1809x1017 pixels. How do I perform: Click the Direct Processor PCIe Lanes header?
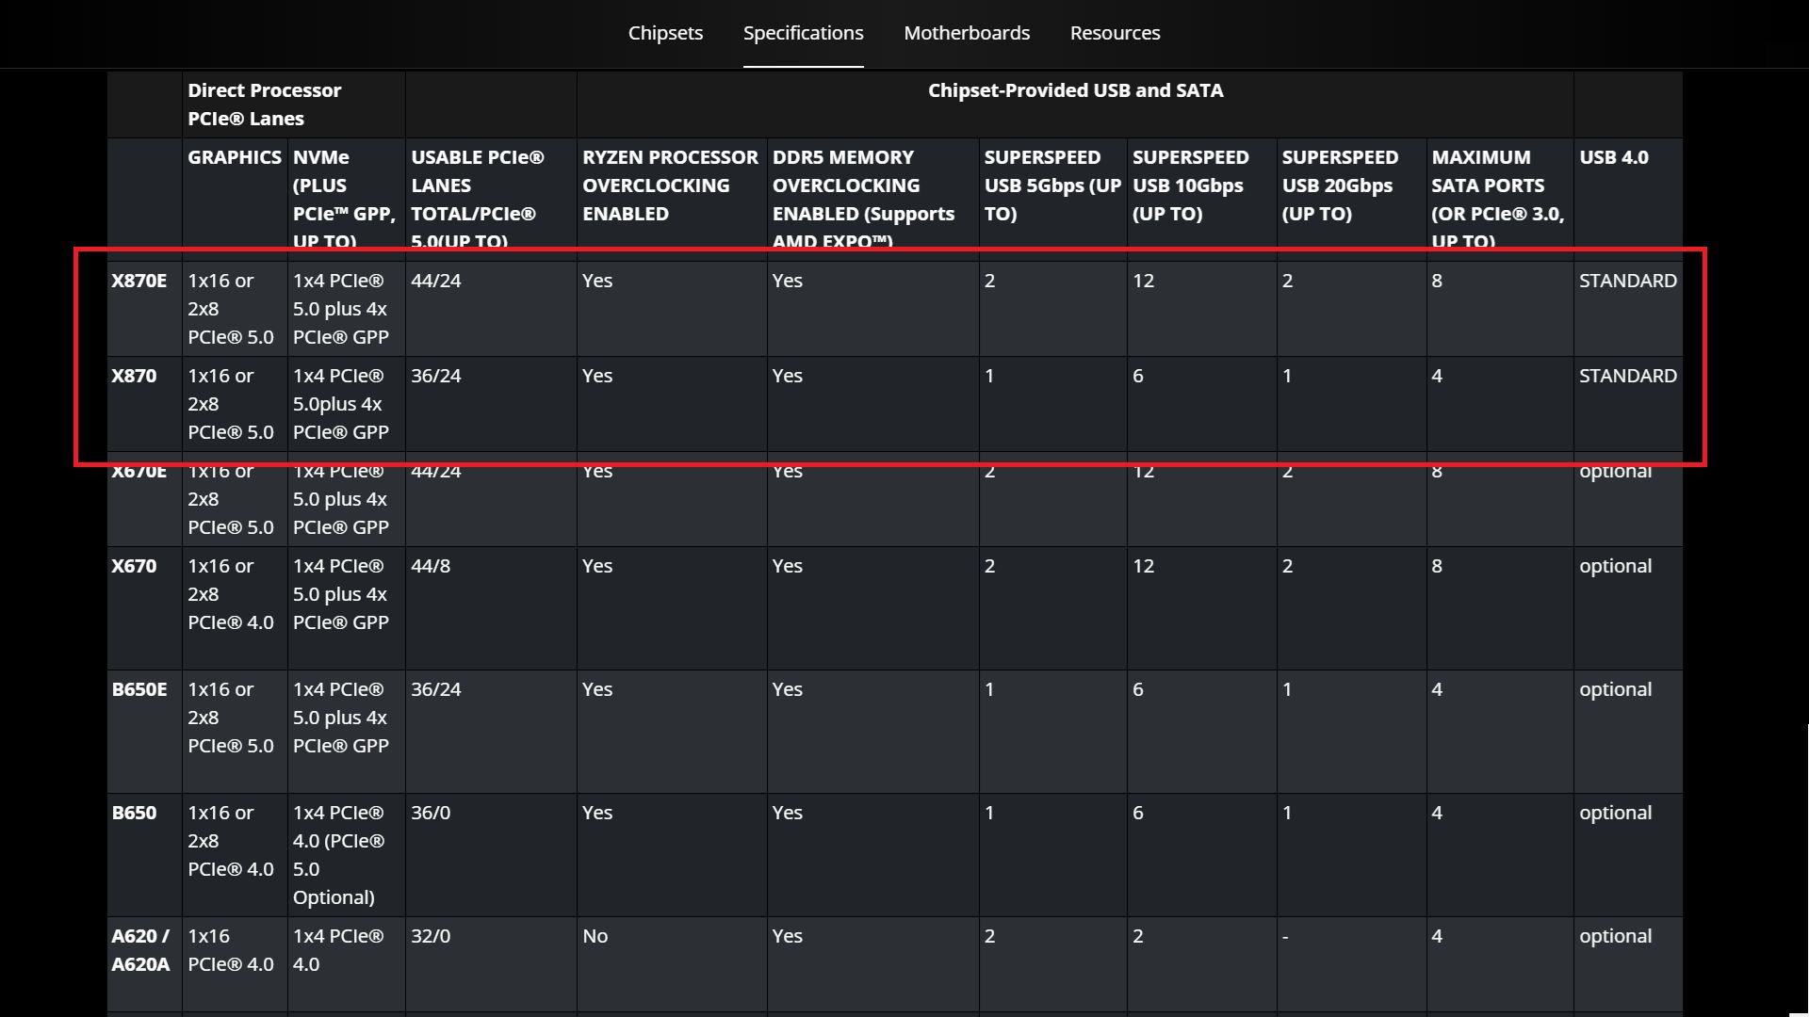[264, 105]
